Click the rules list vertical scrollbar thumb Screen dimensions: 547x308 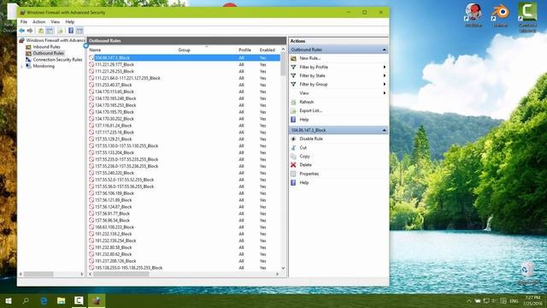click(x=283, y=64)
